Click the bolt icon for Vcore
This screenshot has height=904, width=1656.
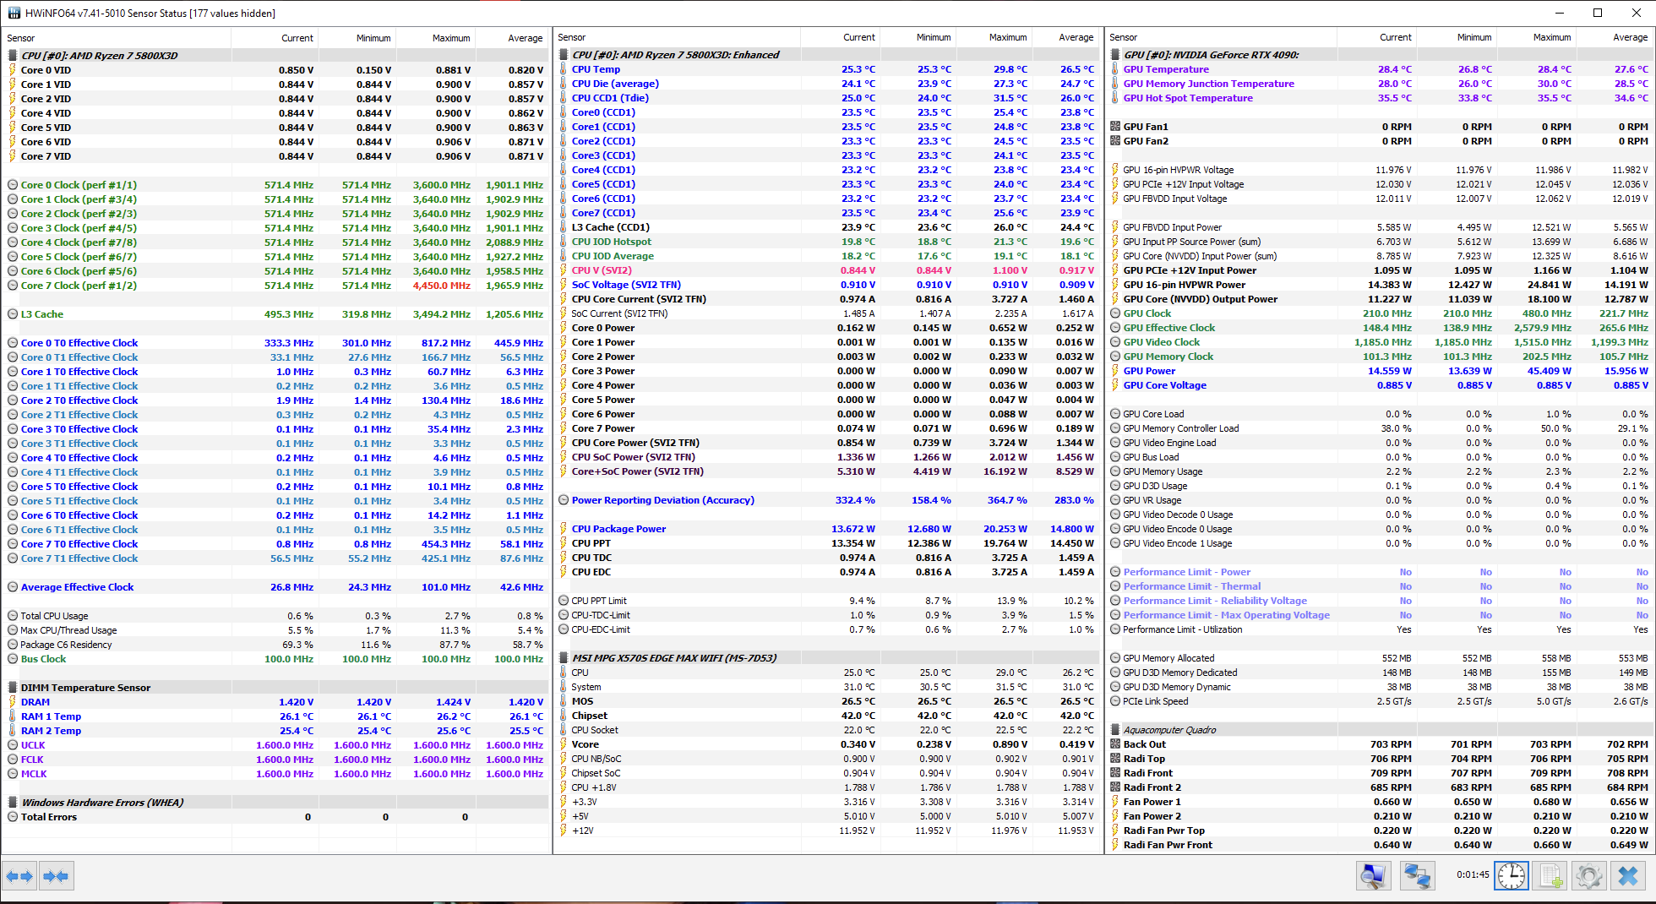(x=564, y=744)
